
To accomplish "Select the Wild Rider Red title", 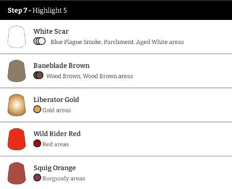I will click(57, 134).
